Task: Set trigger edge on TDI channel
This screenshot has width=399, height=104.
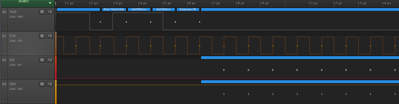Action: (x=50, y=60)
